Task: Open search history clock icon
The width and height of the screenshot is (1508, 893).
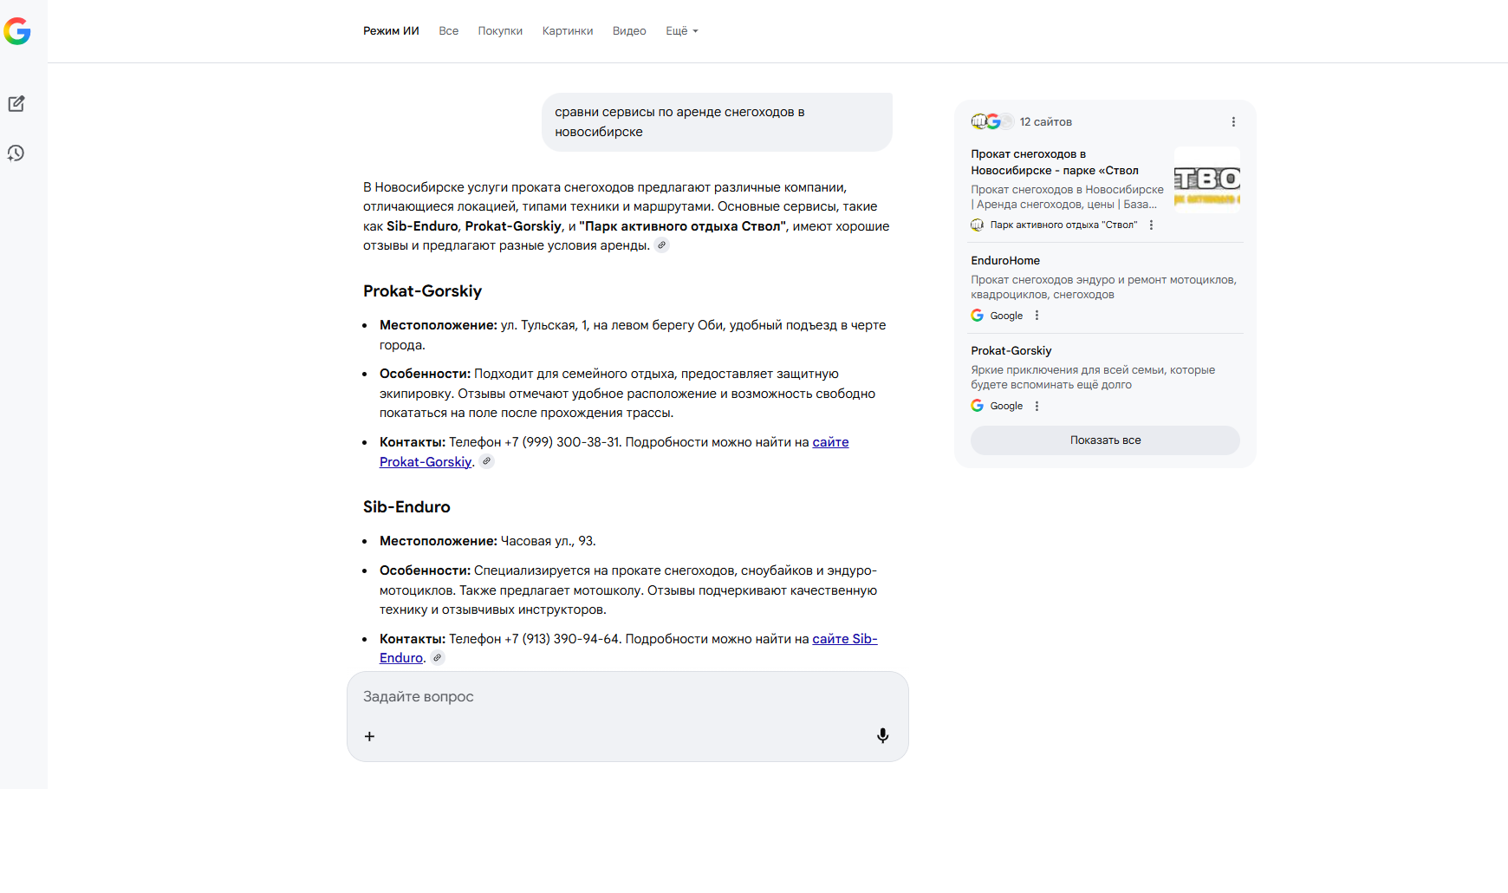Action: pyautogui.click(x=16, y=153)
